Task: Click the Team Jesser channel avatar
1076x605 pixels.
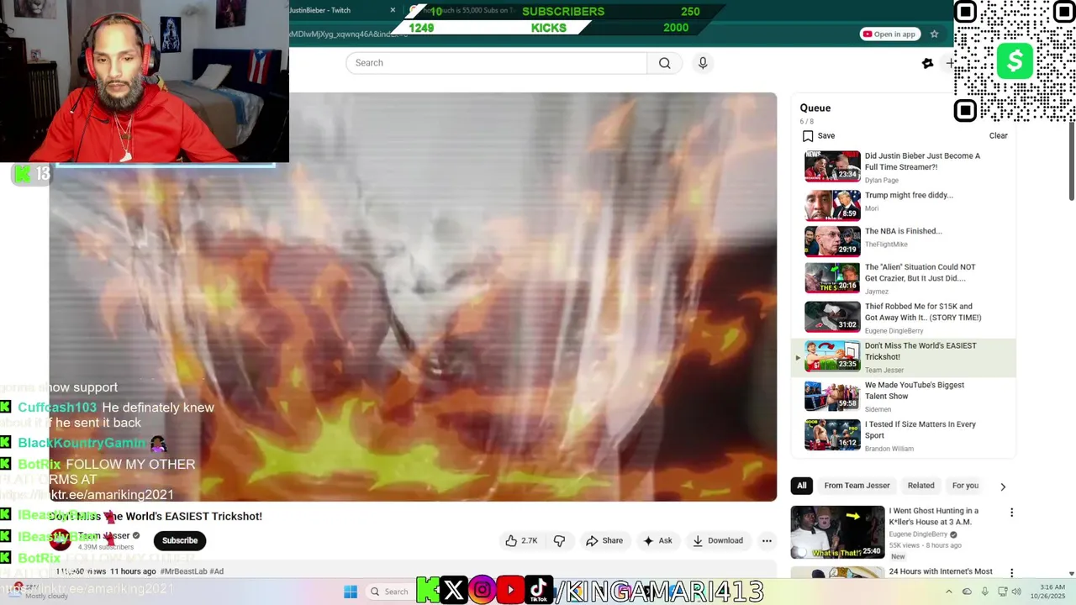Action: [61, 540]
